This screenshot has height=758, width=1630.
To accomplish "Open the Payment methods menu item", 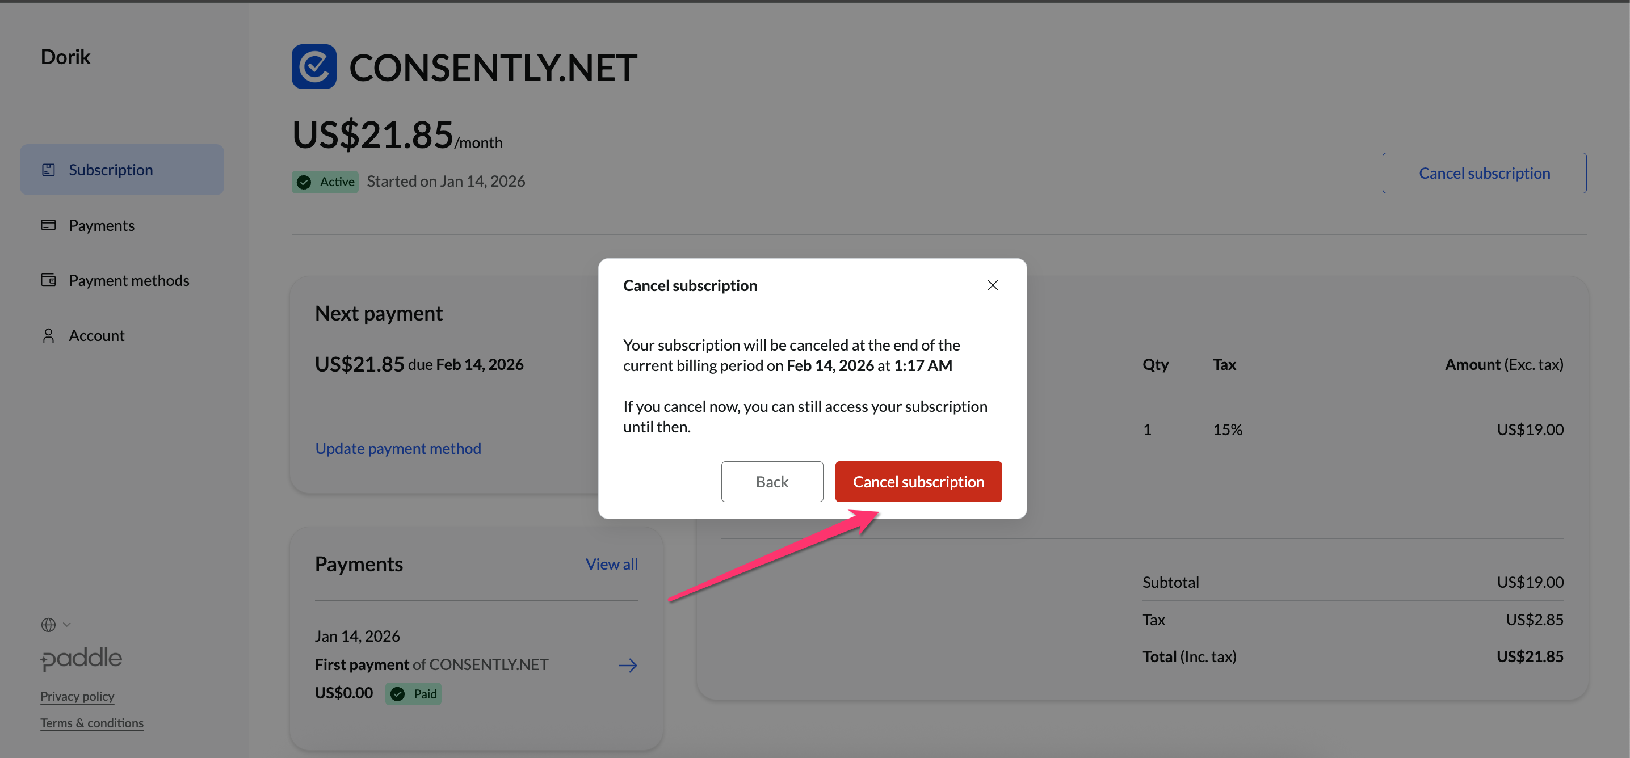I will (x=128, y=280).
